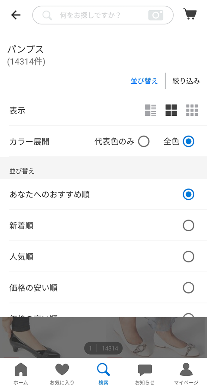
Task: Collapse the 並び替え sort panel
Action: tap(144, 81)
